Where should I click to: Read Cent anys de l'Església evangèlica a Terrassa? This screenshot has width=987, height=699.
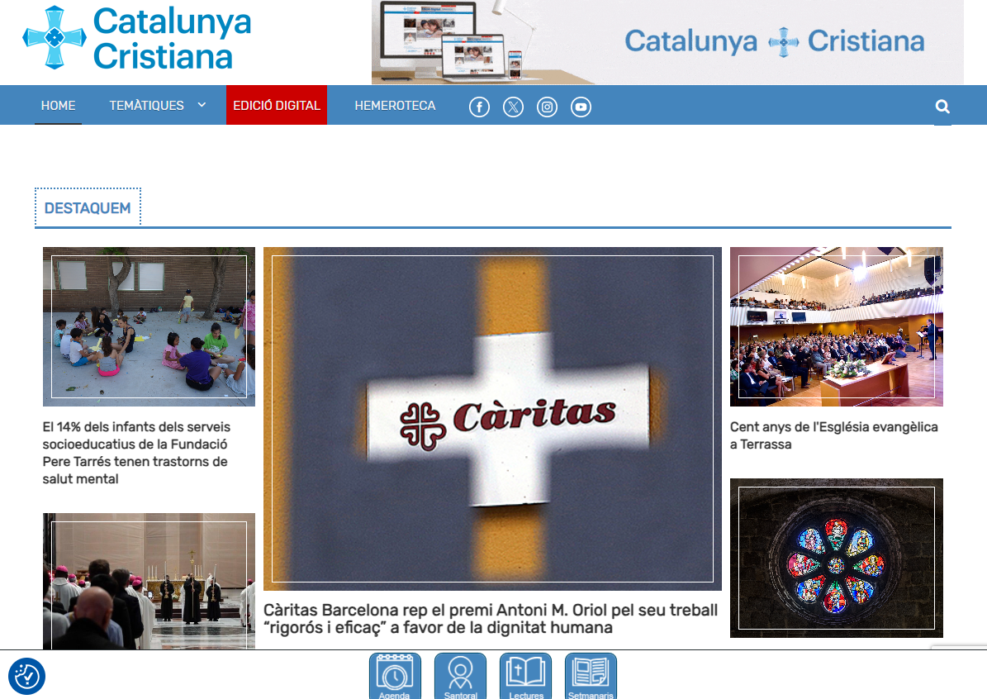click(834, 435)
